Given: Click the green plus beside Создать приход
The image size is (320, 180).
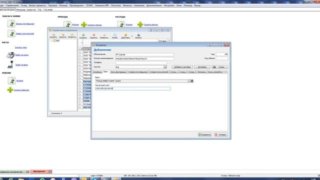Looking at the screenshot, I should (x=83, y=24).
